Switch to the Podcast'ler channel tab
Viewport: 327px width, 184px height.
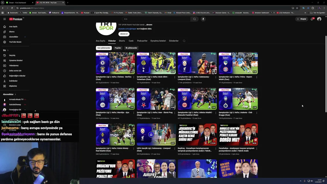(x=142, y=41)
